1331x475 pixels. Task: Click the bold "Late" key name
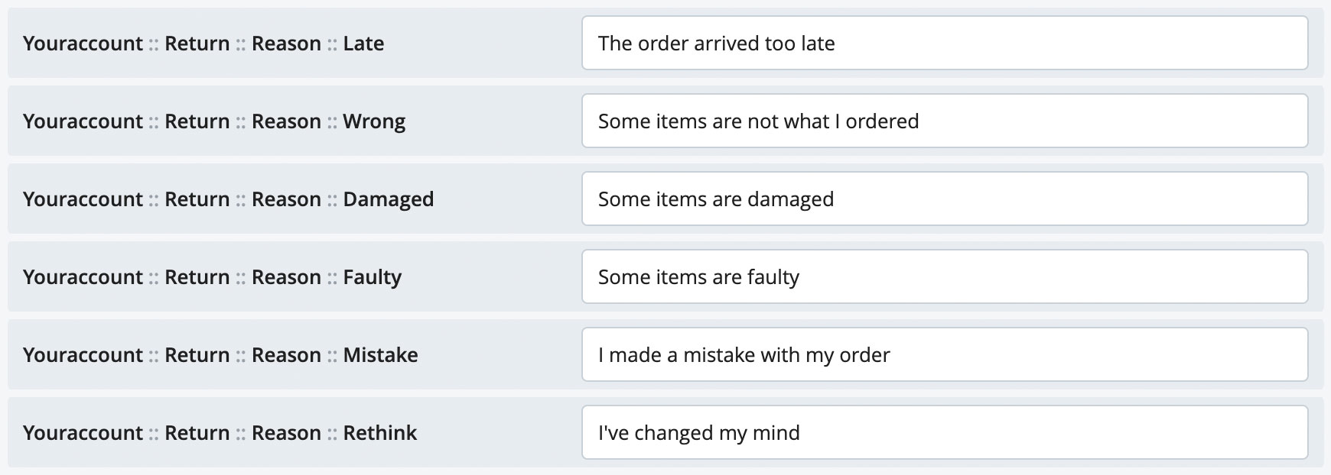363,44
